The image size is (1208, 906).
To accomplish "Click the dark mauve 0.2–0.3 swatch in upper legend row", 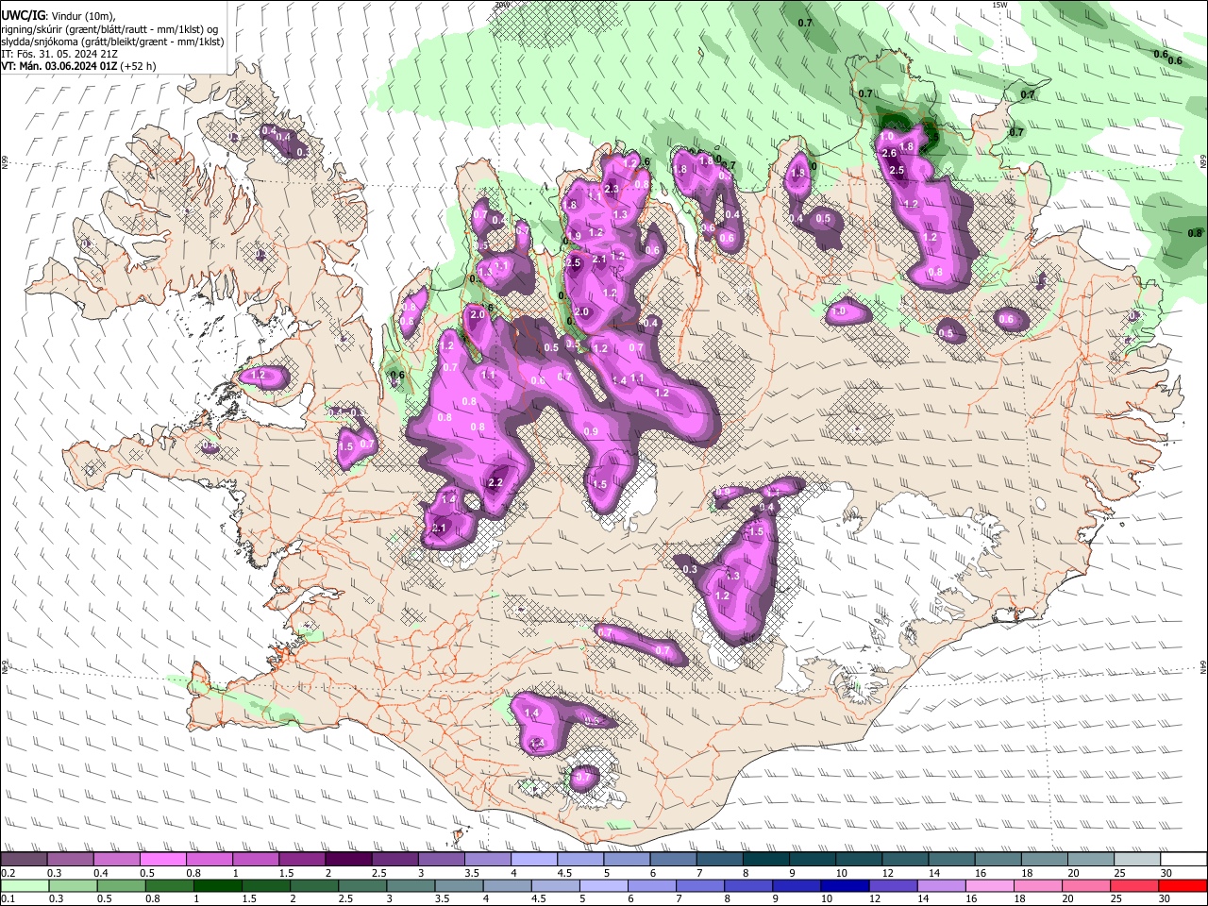I will (x=23, y=860).
